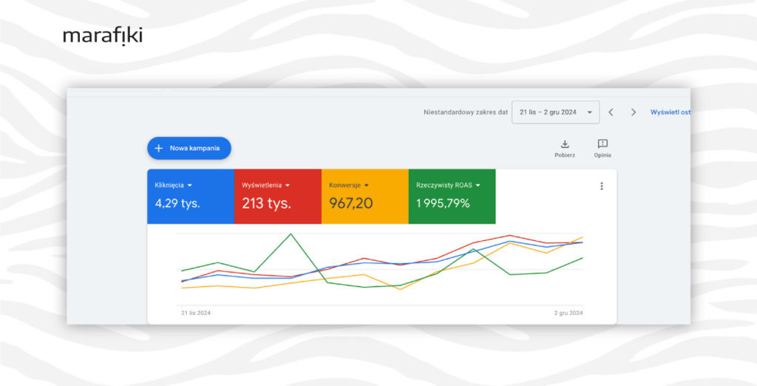Click the plus icon on Nowa kampania
757x386 pixels.
(x=158, y=149)
